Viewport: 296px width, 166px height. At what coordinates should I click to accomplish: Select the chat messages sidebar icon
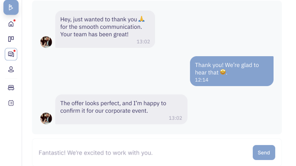point(11,54)
